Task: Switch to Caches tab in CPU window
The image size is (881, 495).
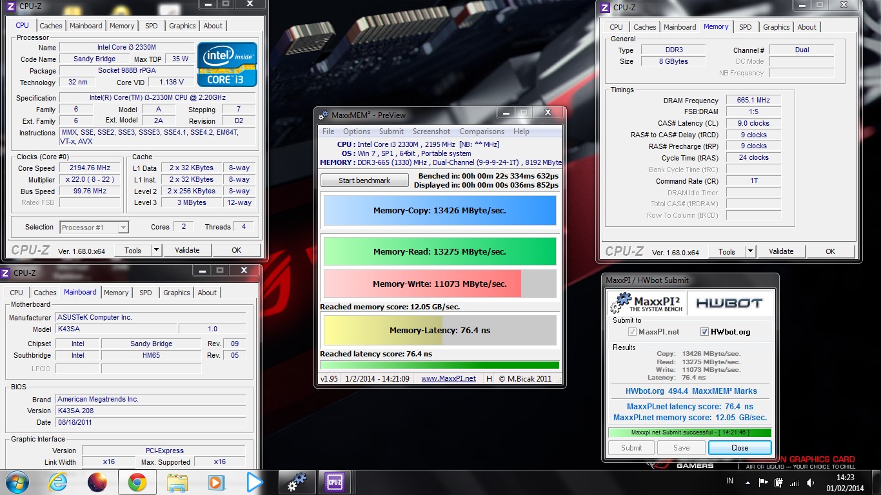Action: 51,26
